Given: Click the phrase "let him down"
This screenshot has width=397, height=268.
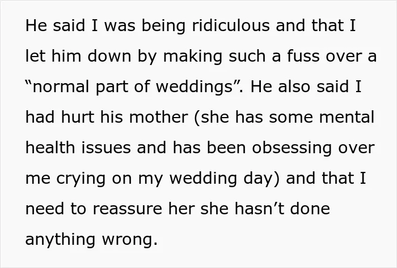Looking at the screenshot, I should click(x=78, y=56).
